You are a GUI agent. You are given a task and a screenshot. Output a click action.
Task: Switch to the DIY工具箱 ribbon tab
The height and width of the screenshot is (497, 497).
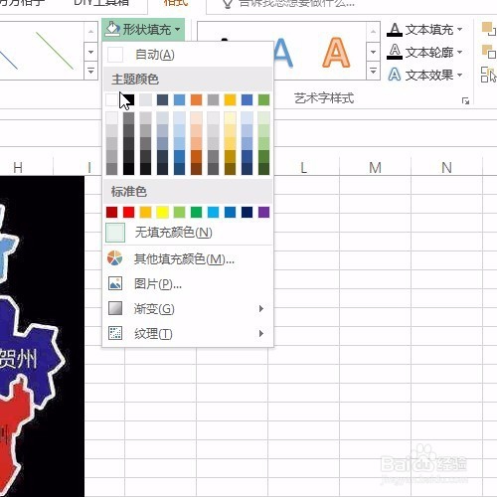[101, 3]
